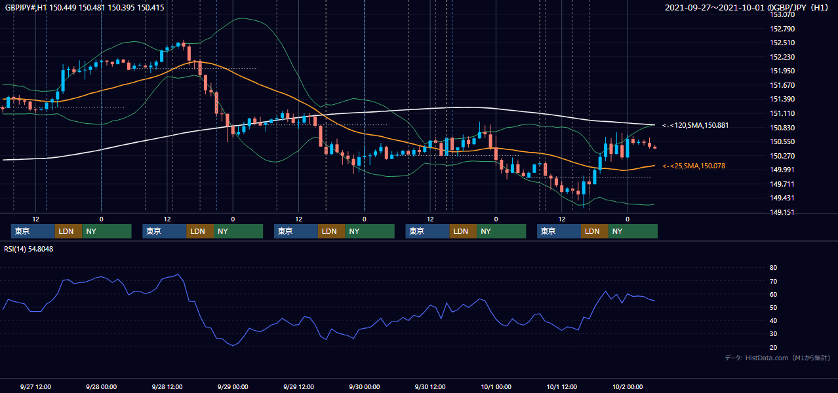This screenshot has height=393, width=838.
Task: Click the 10/1 12:00 date label
Action: pyautogui.click(x=561, y=386)
